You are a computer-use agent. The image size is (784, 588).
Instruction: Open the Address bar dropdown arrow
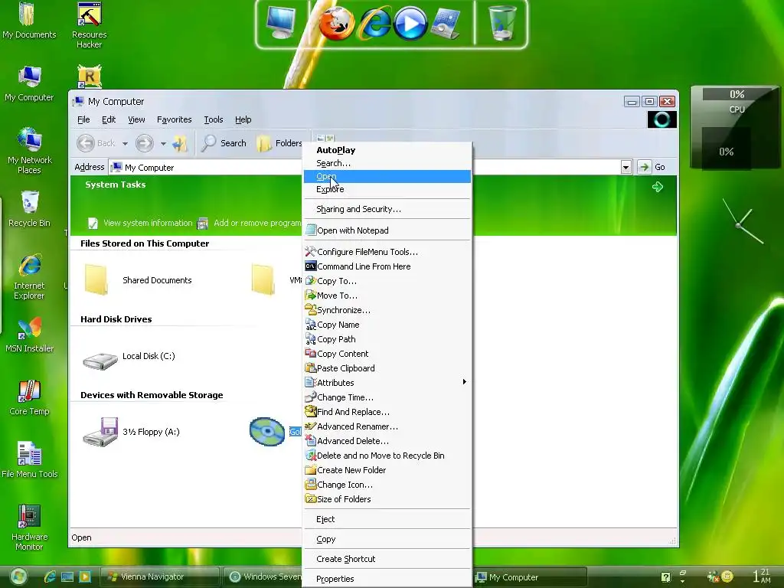coord(626,167)
